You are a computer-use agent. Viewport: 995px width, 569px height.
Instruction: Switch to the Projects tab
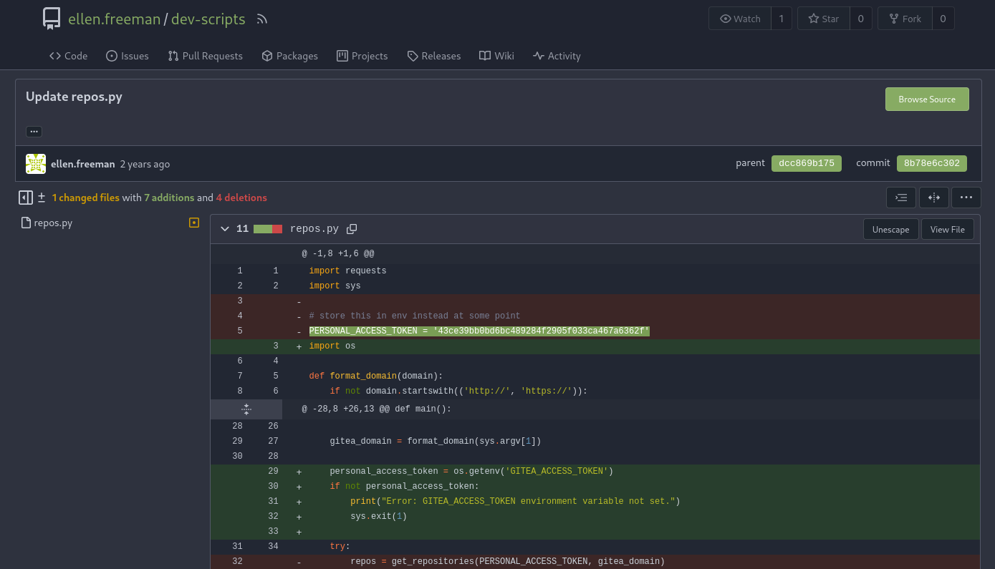[362, 56]
